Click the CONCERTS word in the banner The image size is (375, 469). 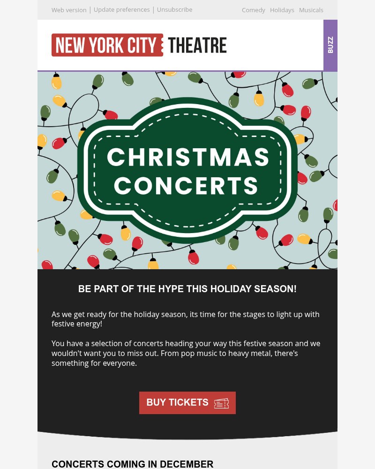point(186,185)
